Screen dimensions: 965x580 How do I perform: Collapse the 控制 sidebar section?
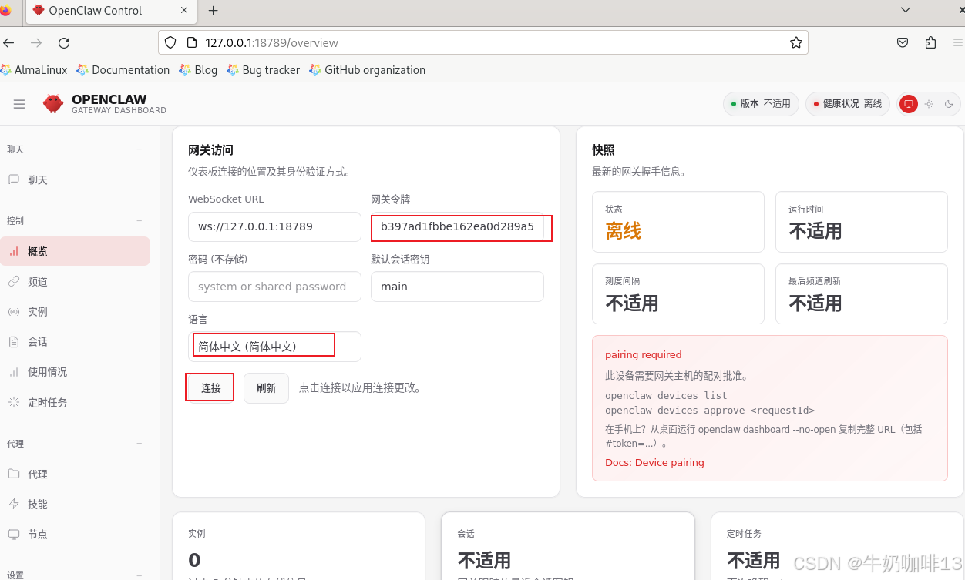(140, 220)
